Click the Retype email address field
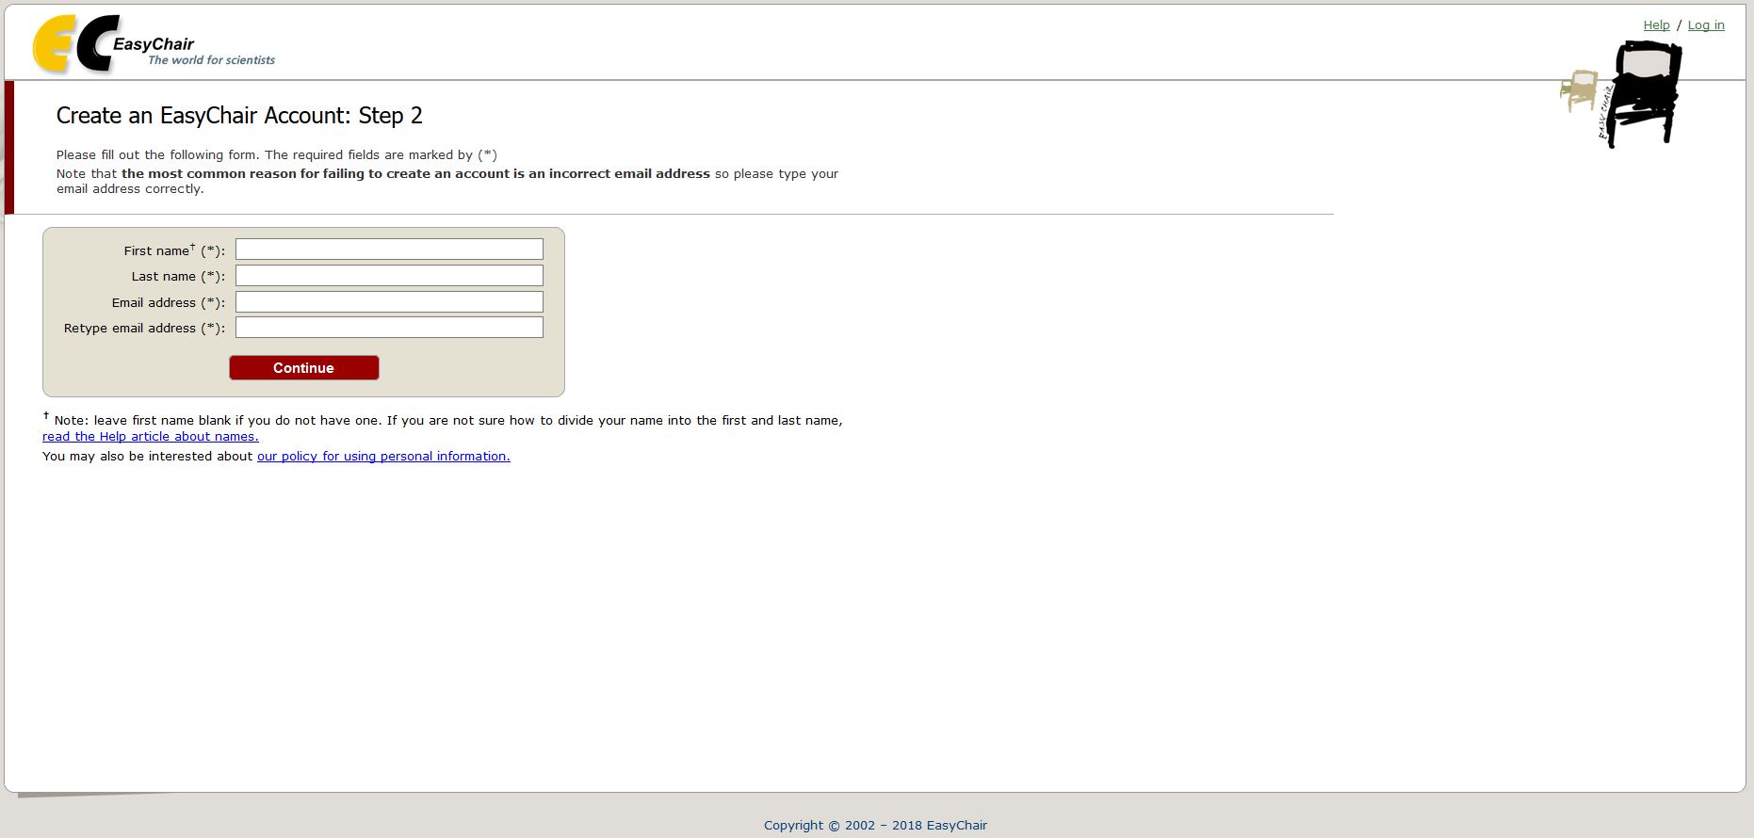Screen dimensions: 1754x838 click(x=389, y=328)
